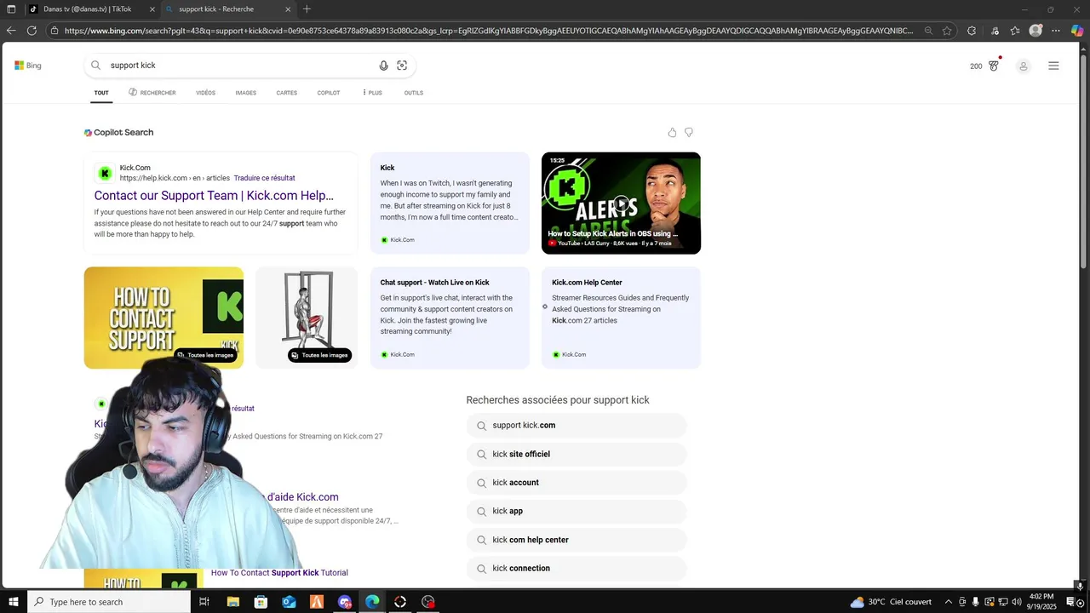Click the browser back arrow
The width and height of the screenshot is (1090, 613).
click(x=11, y=31)
